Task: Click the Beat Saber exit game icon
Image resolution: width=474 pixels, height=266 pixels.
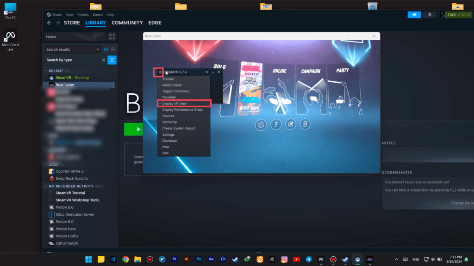Action: (305, 125)
